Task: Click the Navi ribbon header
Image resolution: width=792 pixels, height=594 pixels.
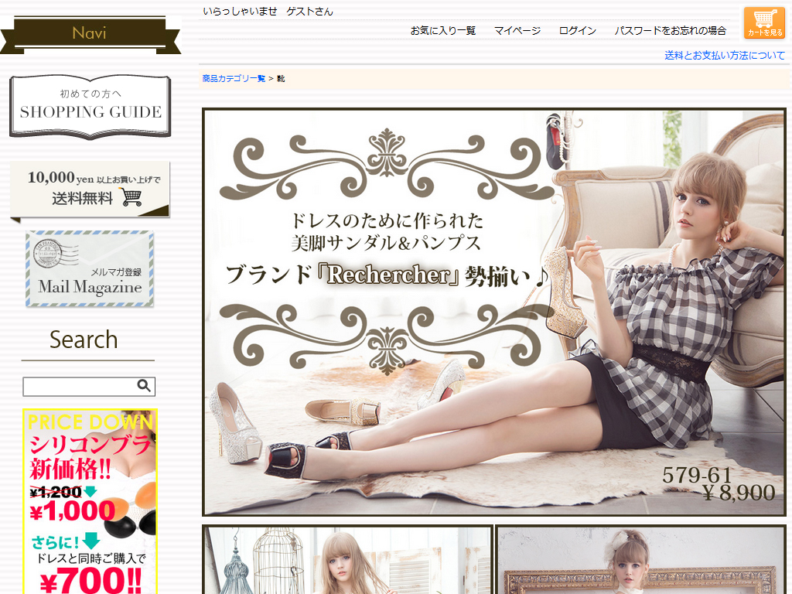Action: pyautogui.click(x=90, y=34)
